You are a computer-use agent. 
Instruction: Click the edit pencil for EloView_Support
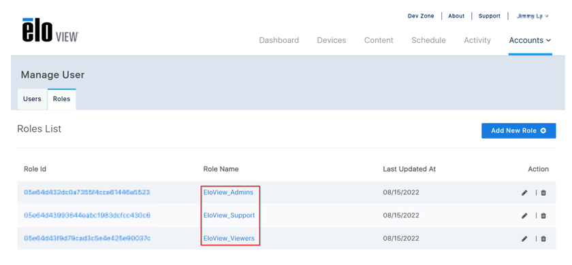pyautogui.click(x=524, y=216)
